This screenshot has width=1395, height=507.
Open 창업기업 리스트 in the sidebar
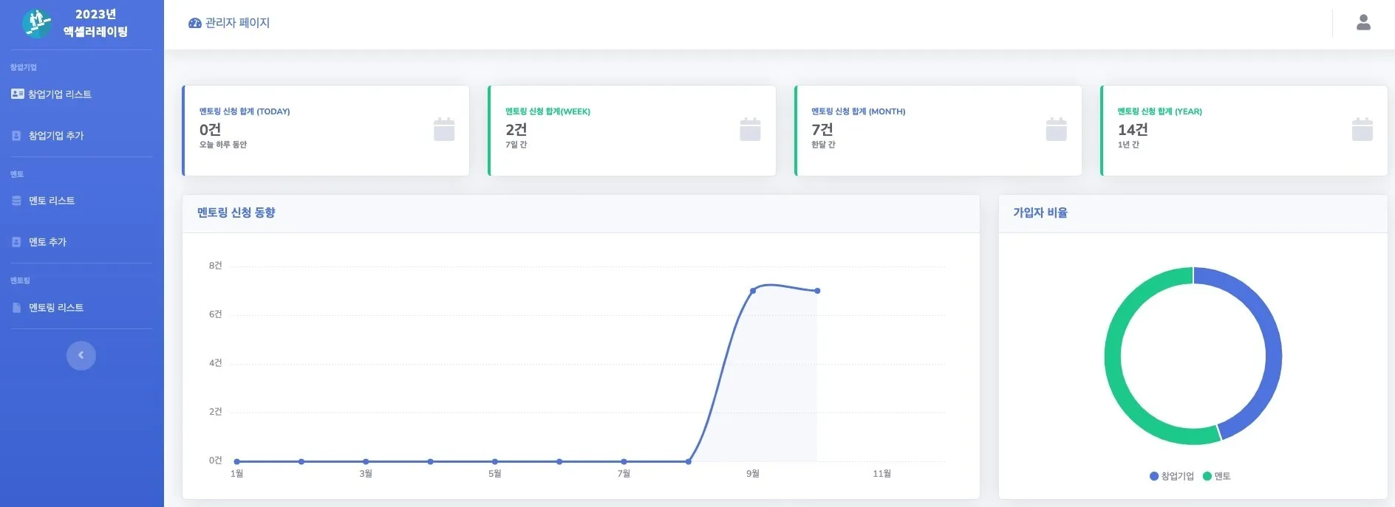click(59, 94)
